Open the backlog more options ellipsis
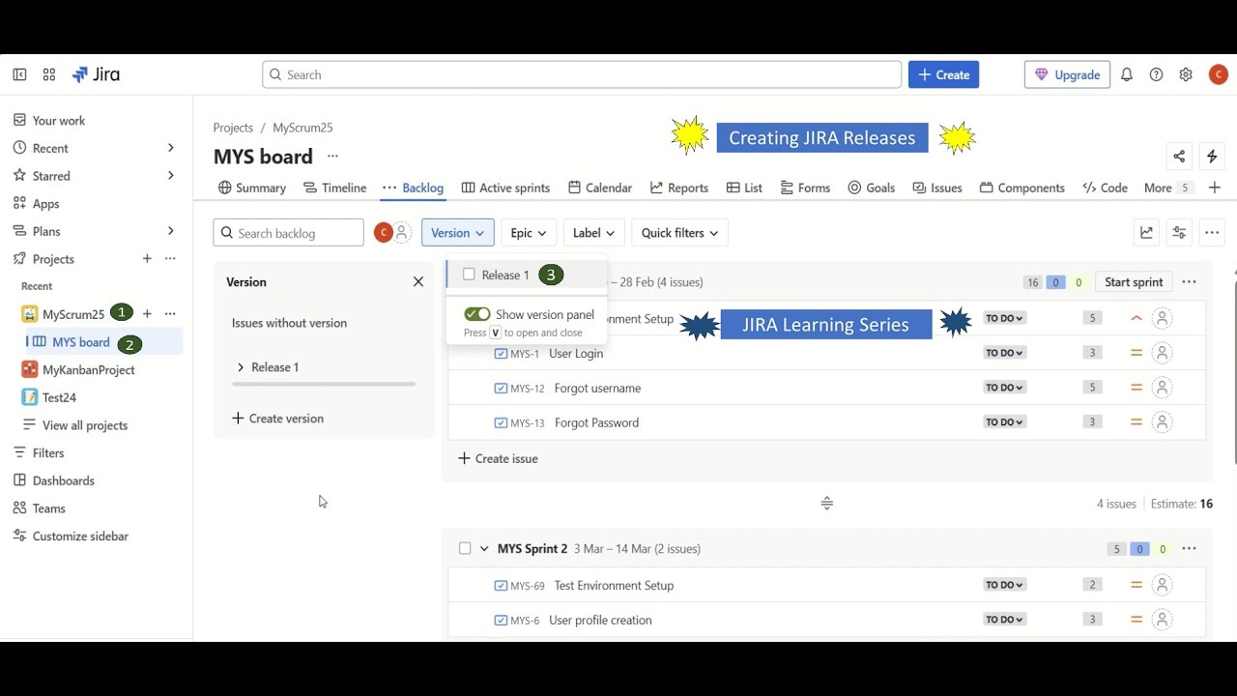This screenshot has height=696, width=1237. click(x=1212, y=232)
